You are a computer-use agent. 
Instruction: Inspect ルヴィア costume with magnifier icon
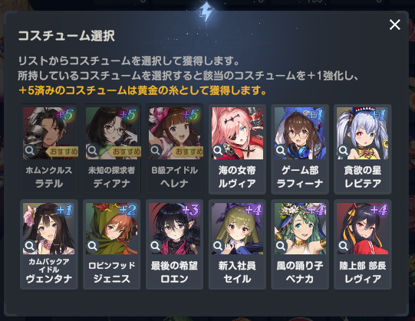point(218,150)
